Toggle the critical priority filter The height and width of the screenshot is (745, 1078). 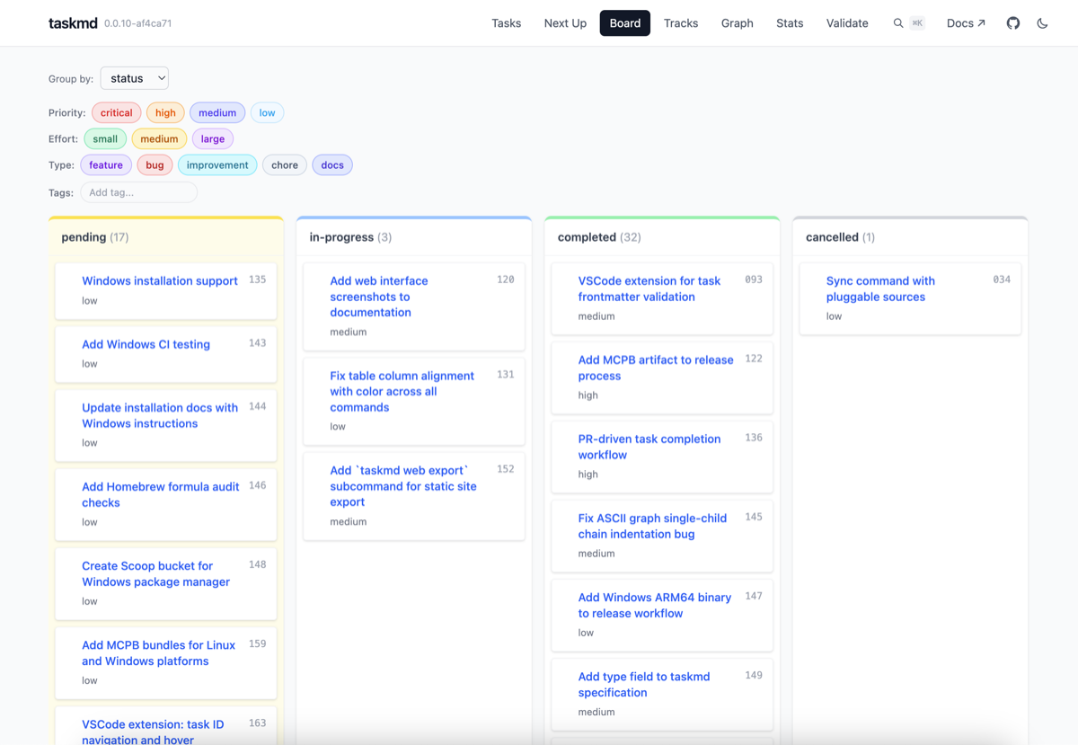tap(116, 112)
